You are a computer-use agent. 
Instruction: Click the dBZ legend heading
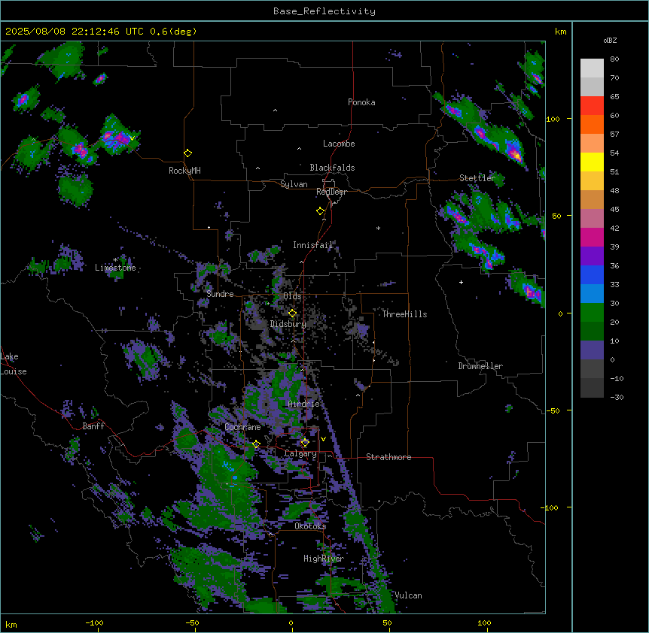[x=610, y=40]
